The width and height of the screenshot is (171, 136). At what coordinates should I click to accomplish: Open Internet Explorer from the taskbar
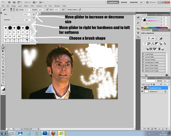[x=28, y=133]
